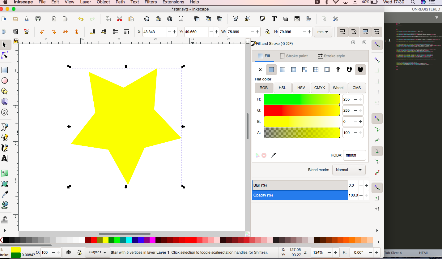
Task: Increase the X position value
Action: (175, 32)
